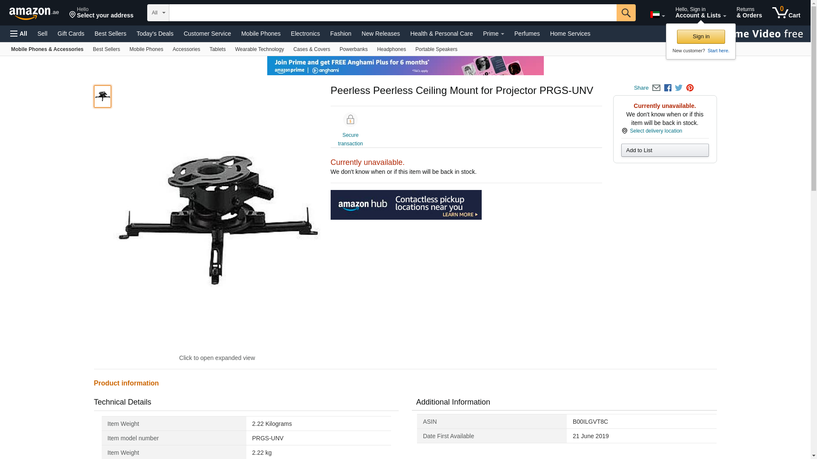Open the Add to List dropdown
Viewport: 817px width, 459px height.
tap(665, 150)
